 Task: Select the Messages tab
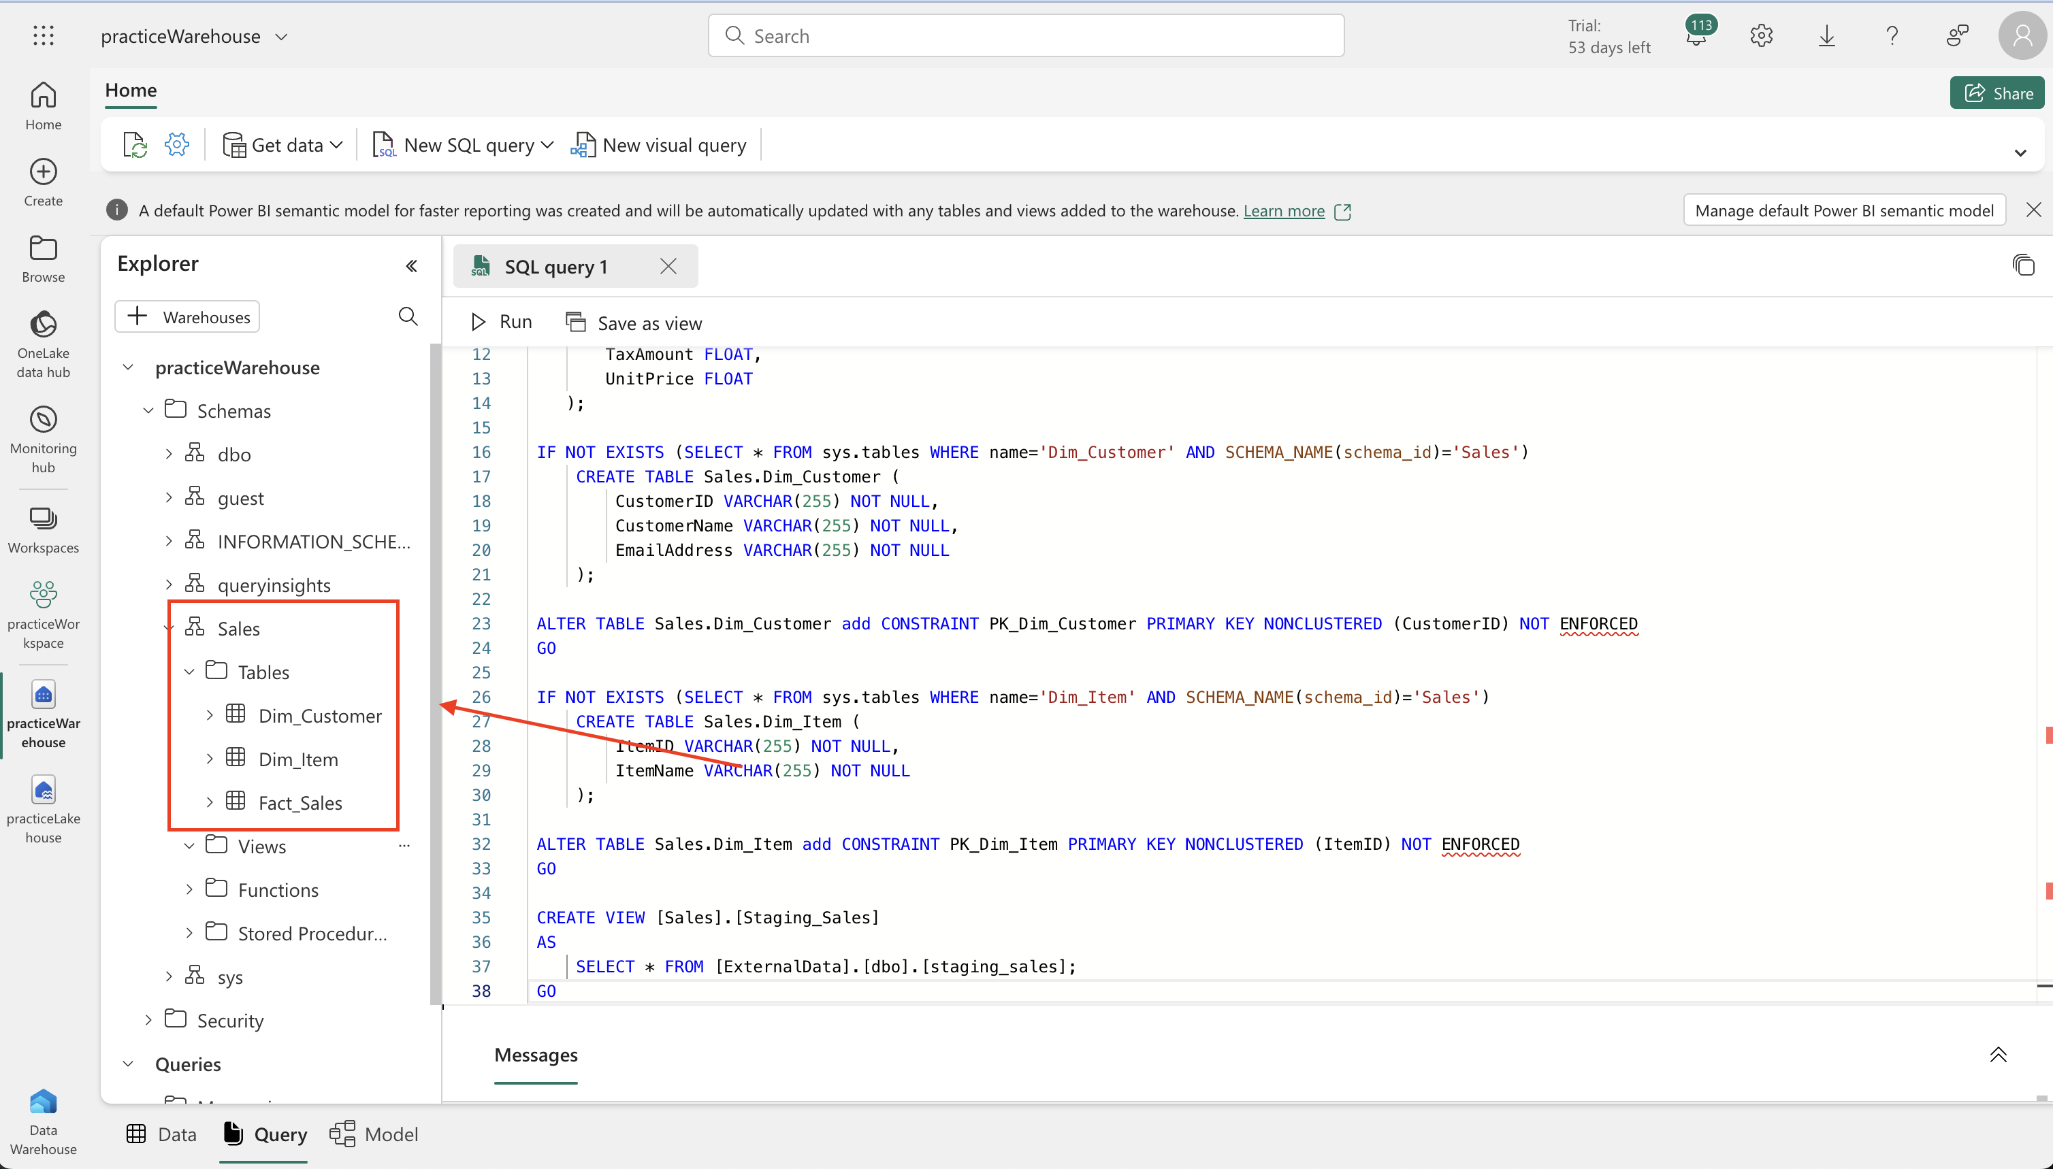536,1055
